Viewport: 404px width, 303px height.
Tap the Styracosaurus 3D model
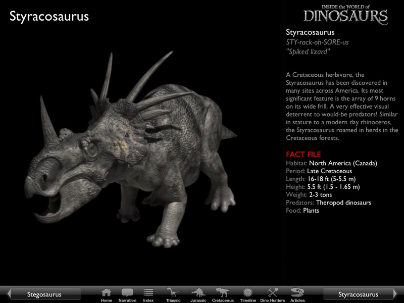[x=131, y=149]
